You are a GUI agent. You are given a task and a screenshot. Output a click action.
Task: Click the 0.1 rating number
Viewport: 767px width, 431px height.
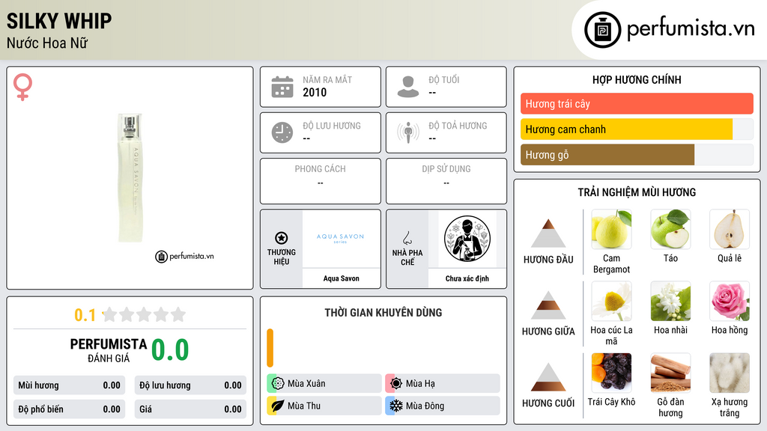click(x=85, y=315)
